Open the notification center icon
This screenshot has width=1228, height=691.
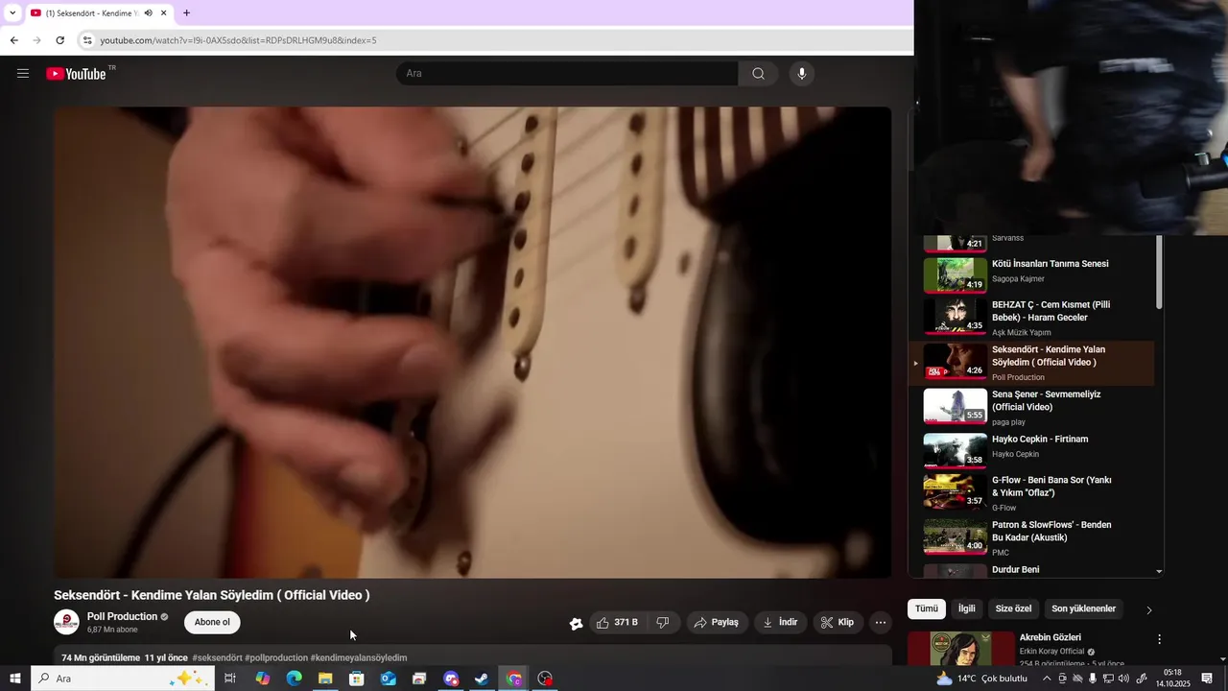pos(1207,679)
